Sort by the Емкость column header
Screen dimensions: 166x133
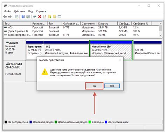coord(107,24)
